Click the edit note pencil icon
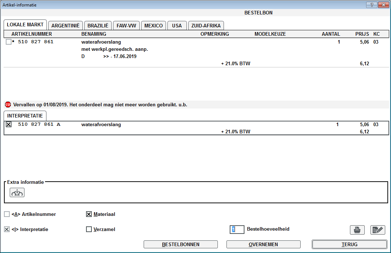Image resolution: width=391 pixels, height=253 pixels. (x=378, y=230)
